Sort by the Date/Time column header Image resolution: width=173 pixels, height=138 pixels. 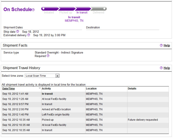point(9,89)
